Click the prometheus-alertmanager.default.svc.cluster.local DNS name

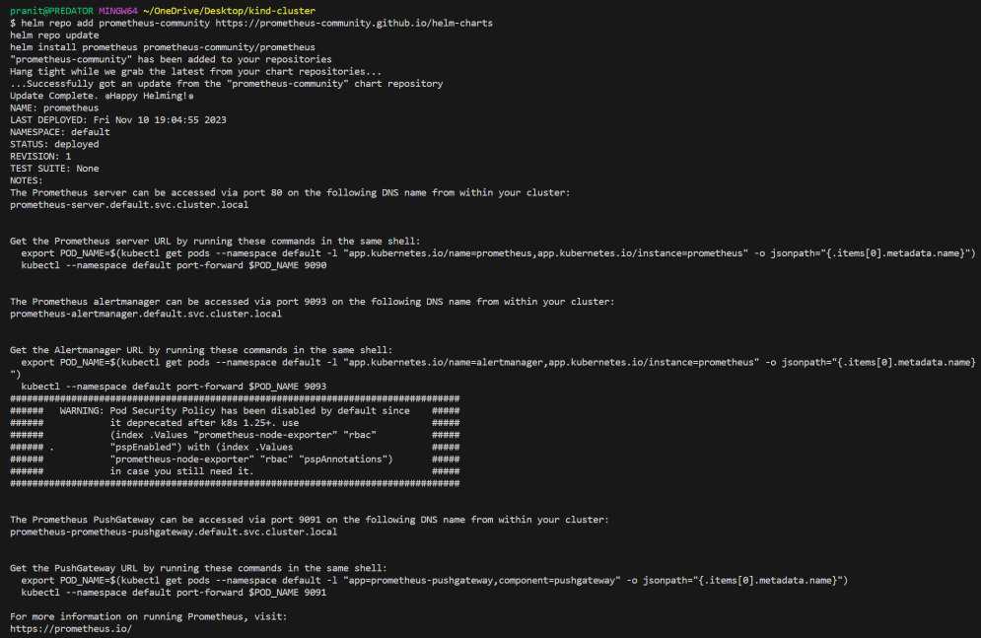146,314
